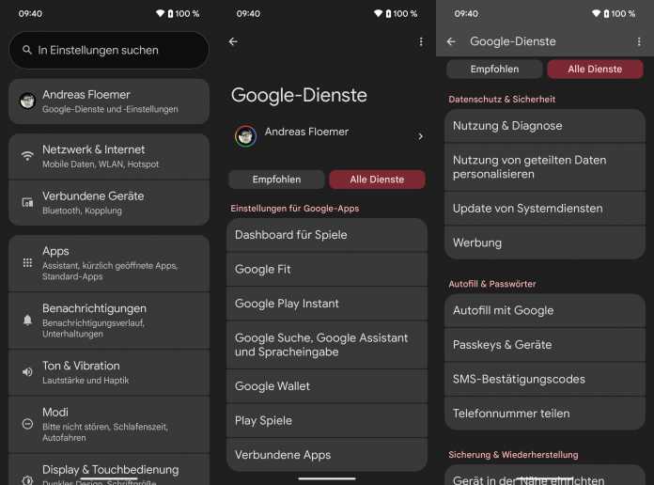Open Apps settings entry
The width and height of the screenshot is (654, 485).
tap(109, 263)
